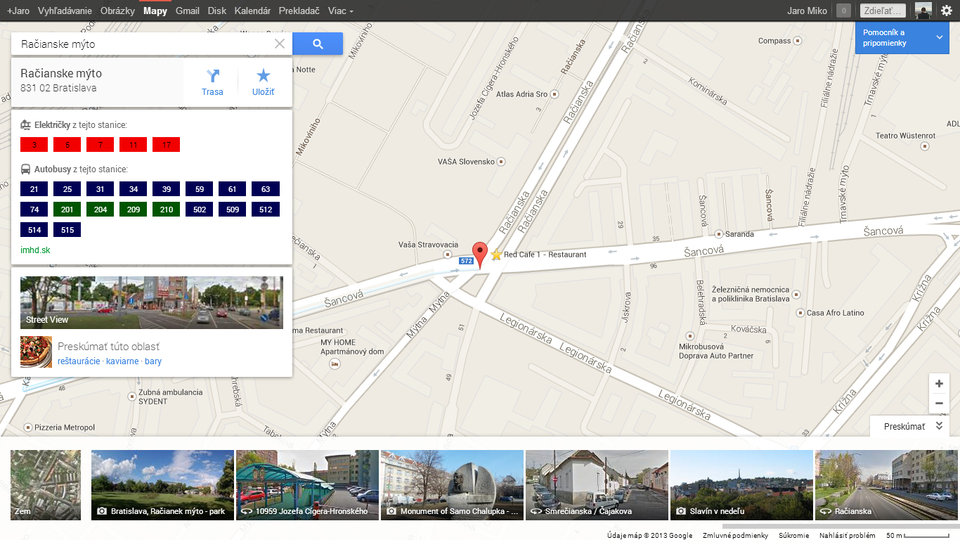Select the Teatro Wüstenrot map marker
The width and height of the screenshot is (960, 540).
tap(925, 146)
